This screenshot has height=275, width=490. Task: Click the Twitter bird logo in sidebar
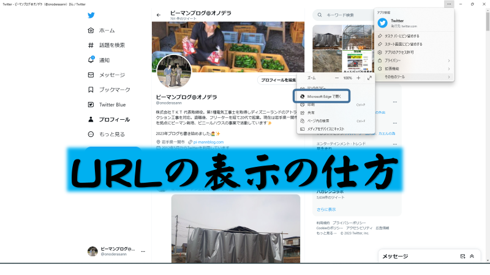pyautogui.click(x=91, y=13)
